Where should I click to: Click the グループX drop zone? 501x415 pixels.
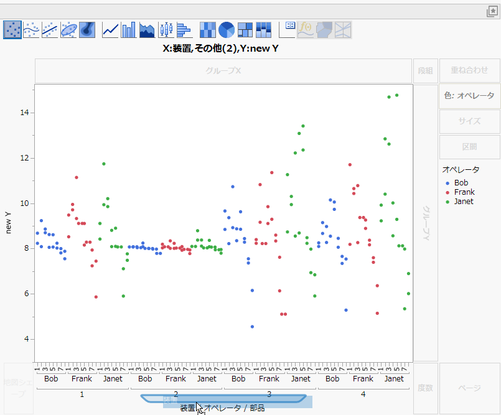coord(223,70)
